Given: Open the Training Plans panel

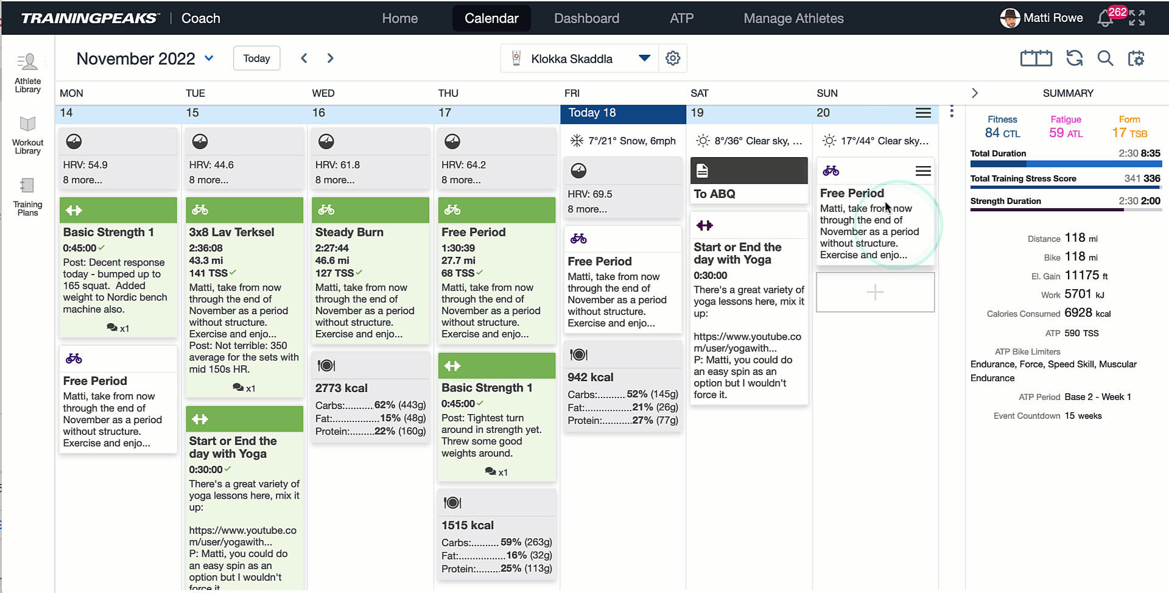Looking at the screenshot, I should pos(27,196).
